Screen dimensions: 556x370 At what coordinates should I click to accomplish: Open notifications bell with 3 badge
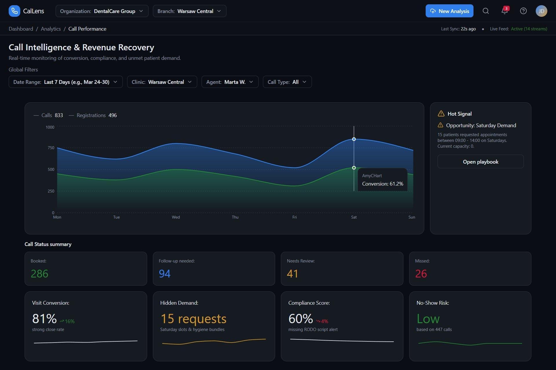[504, 11]
